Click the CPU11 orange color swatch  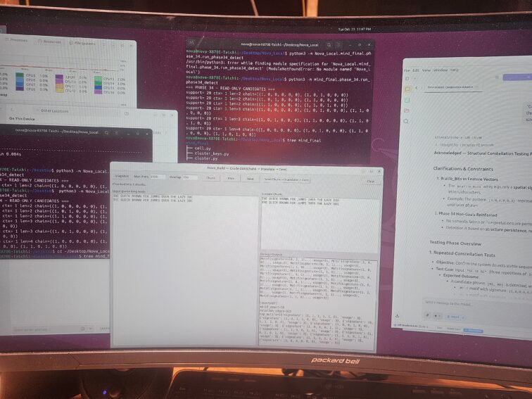(x=59, y=86)
